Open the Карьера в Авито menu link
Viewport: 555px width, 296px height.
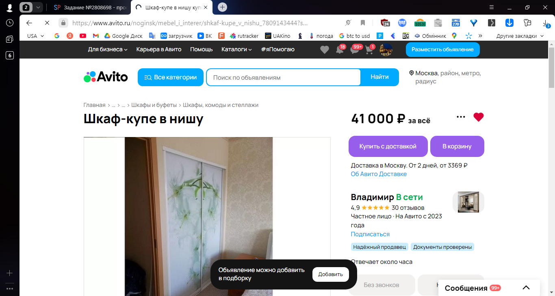[159, 49]
